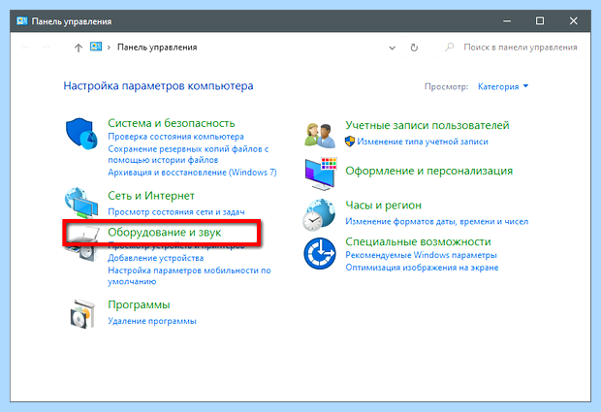Open Система и безопасность

coord(172,123)
